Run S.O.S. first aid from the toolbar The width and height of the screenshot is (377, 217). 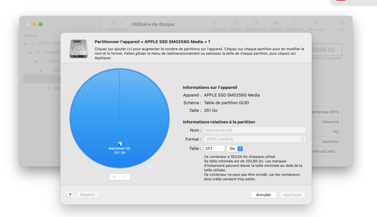[236, 23]
